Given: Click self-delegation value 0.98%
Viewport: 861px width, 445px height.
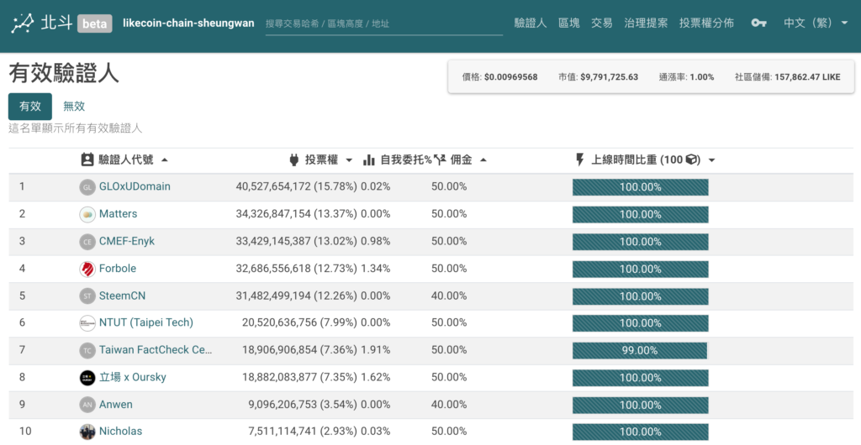Looking at the screenshot, I should [x=376, y=241].
